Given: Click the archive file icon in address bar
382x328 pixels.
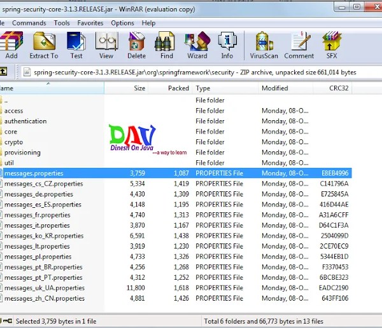Looking at the screenshot, I should (27, 72).
